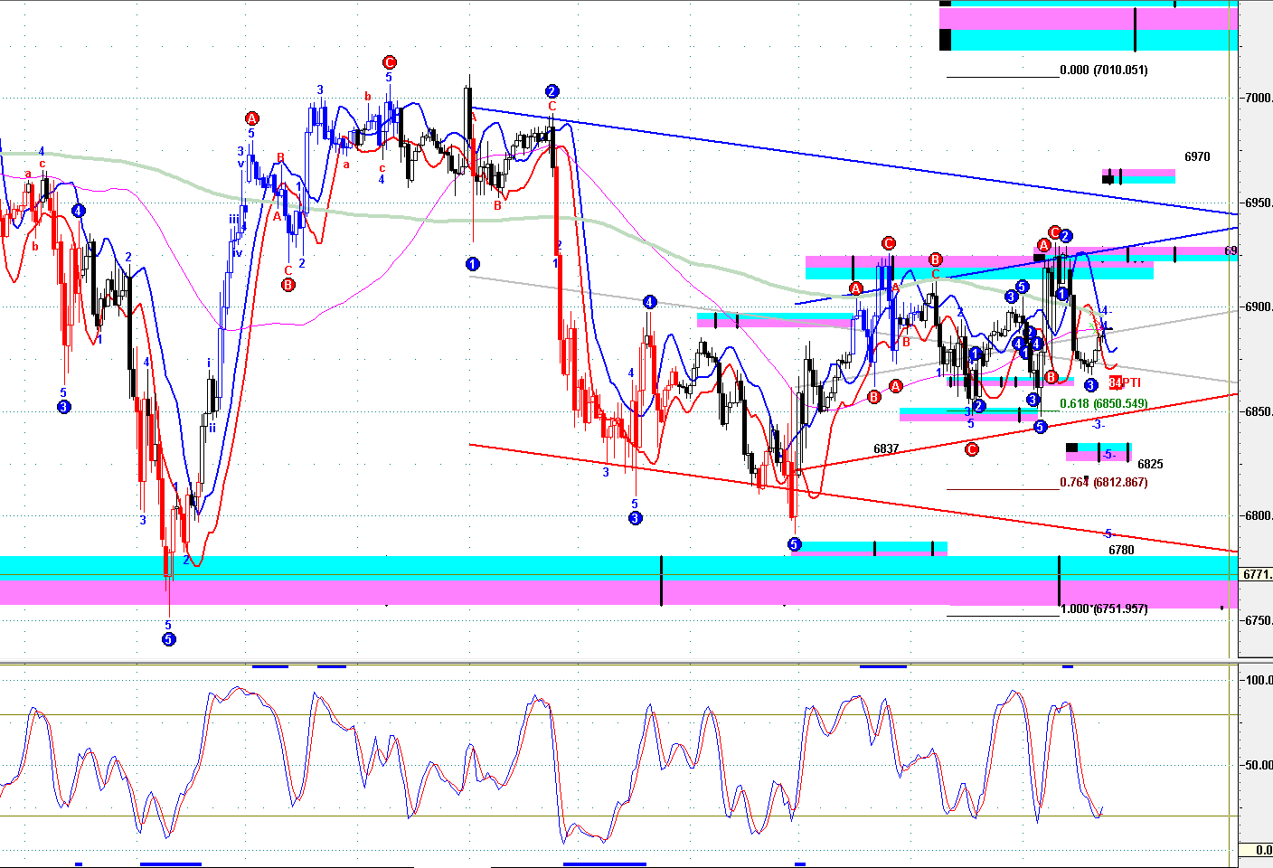Click the blue circled 3 left of PTI
This screenshot has width=1273, height=868.
1090,385
